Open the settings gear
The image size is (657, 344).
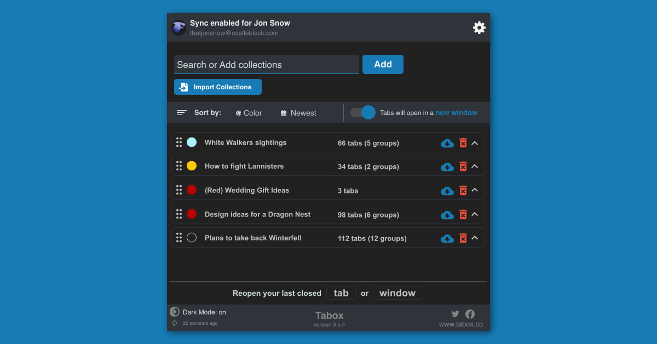pos(479,27)
